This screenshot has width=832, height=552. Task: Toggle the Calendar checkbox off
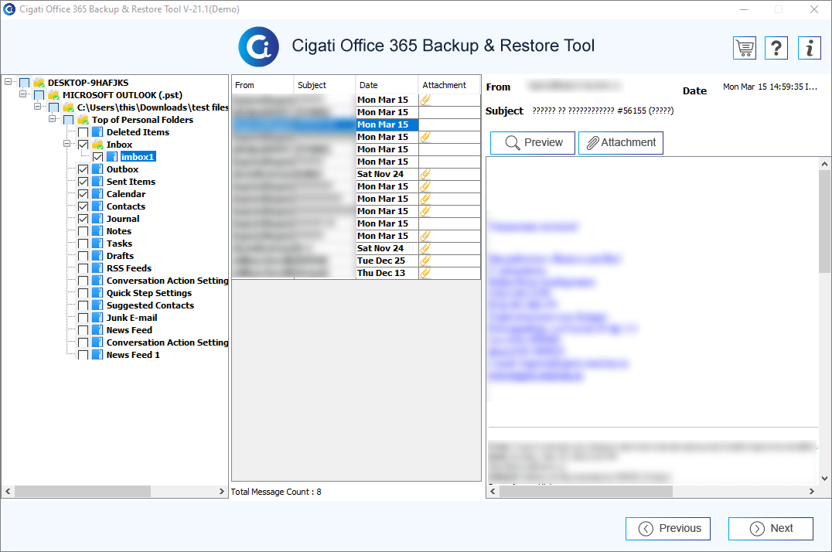pyautogui.click(x=83, y=194)
